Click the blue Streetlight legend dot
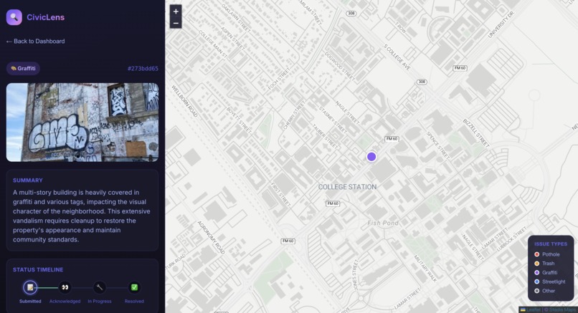The height and width of the screenshot is (313, 578). (536, 281)
